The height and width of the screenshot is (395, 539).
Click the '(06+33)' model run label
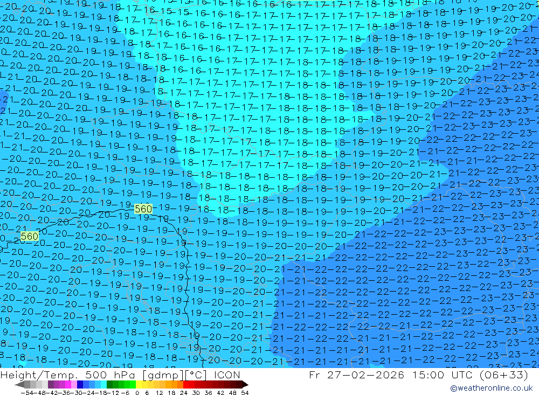504,375
